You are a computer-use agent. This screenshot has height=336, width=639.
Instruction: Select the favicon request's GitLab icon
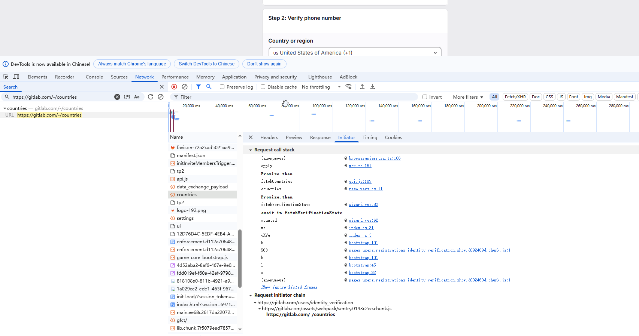(x=173, y=148)
